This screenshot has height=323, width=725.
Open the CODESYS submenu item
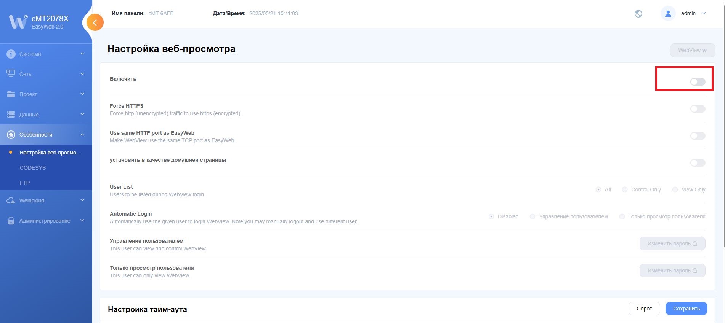[x=33, y=168]
